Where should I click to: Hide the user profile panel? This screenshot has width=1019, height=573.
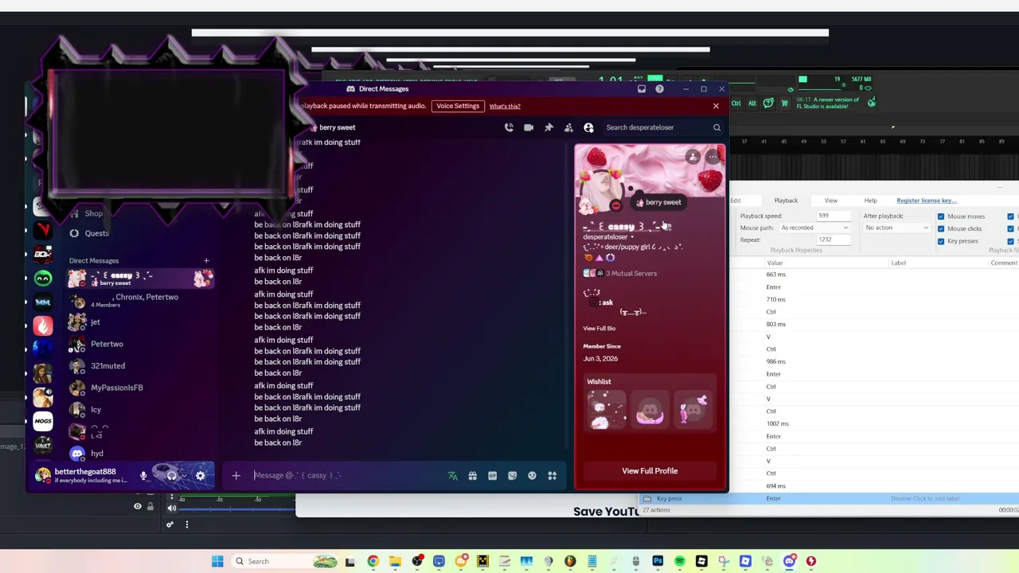click(x=588, y=127)
